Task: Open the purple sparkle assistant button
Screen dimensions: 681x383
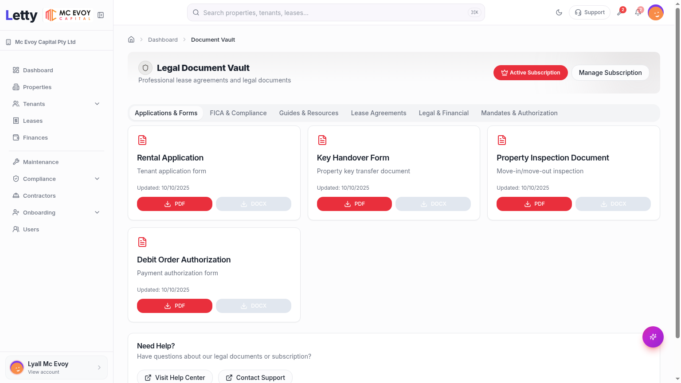Action: (653, 337)
